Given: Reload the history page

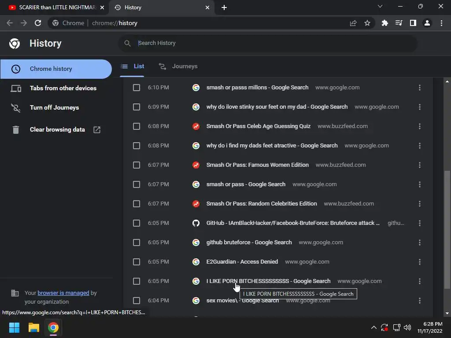Looking at the screenshot, I should point(38,23).
